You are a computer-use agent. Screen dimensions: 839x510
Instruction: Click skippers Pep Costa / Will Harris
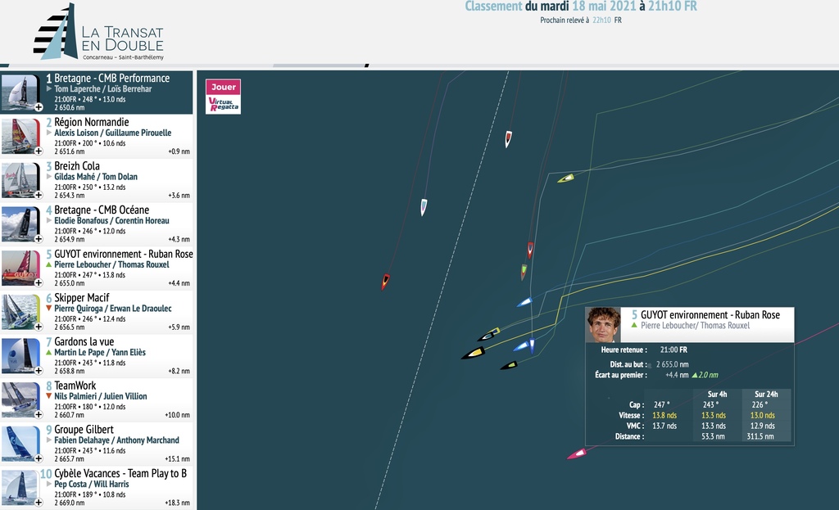[92, 484]
